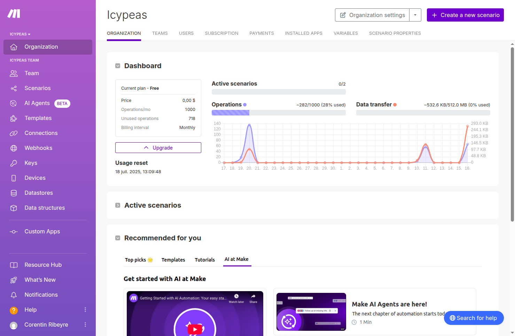
Task: Click the Connections link icon
Action: [14, 133]
